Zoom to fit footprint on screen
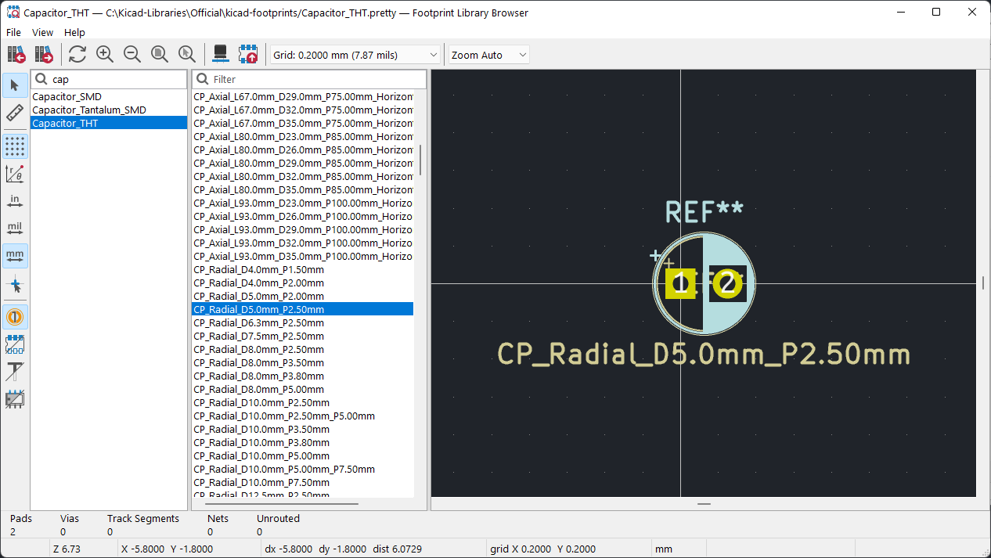991x558 pixels. (x=160, y=55)
